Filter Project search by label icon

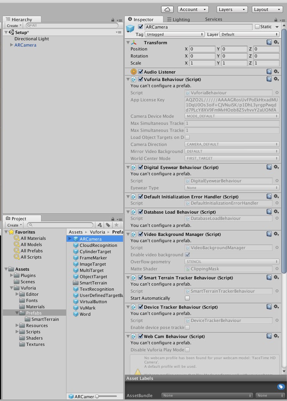108,225
